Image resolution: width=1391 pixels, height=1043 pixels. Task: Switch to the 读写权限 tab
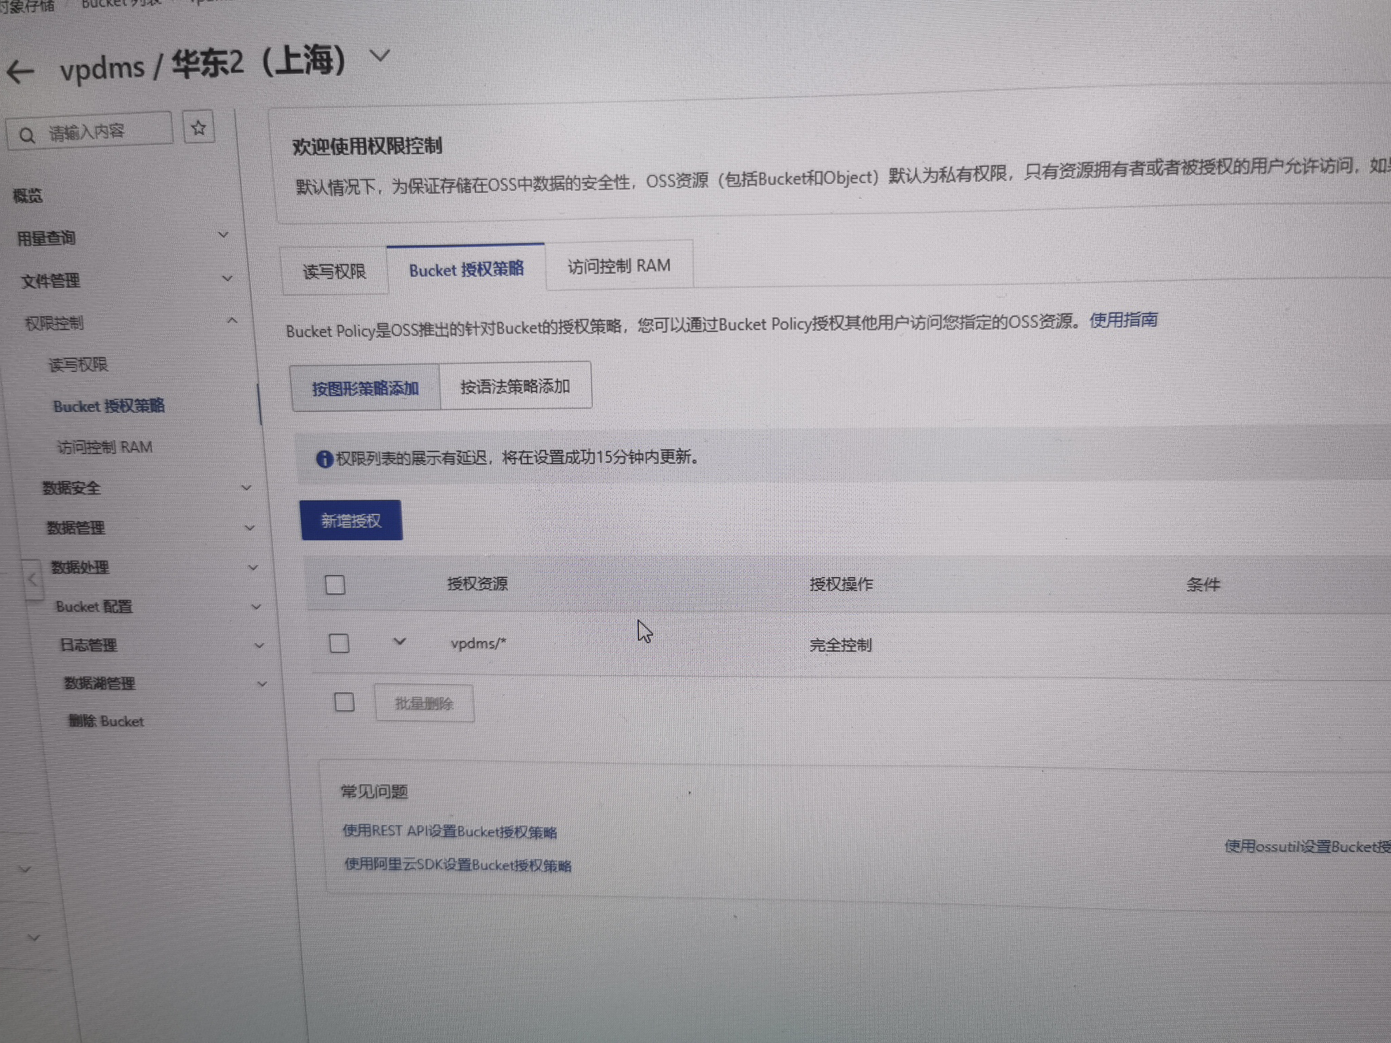click(334, 272)
